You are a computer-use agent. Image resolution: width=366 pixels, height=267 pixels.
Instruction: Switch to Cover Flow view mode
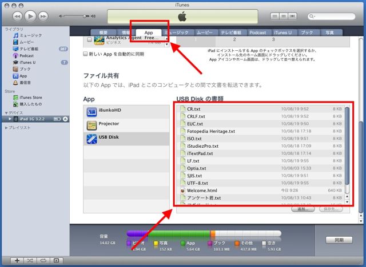(292, 16)
